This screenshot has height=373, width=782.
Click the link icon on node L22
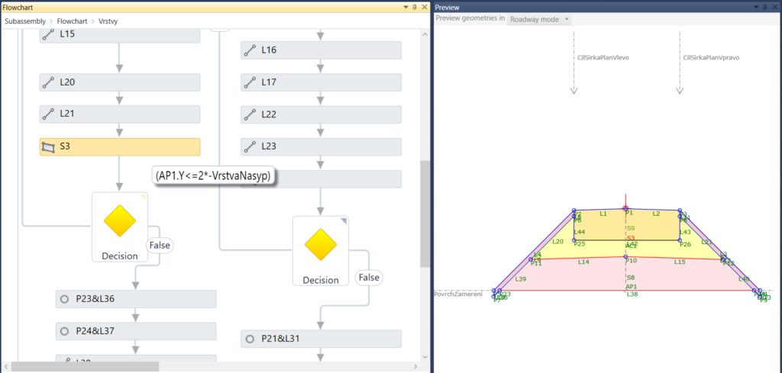pos(250,114)
